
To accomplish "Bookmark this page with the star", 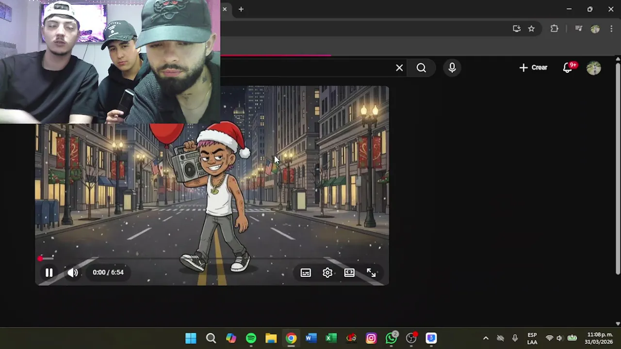I will tap(531, 29).
